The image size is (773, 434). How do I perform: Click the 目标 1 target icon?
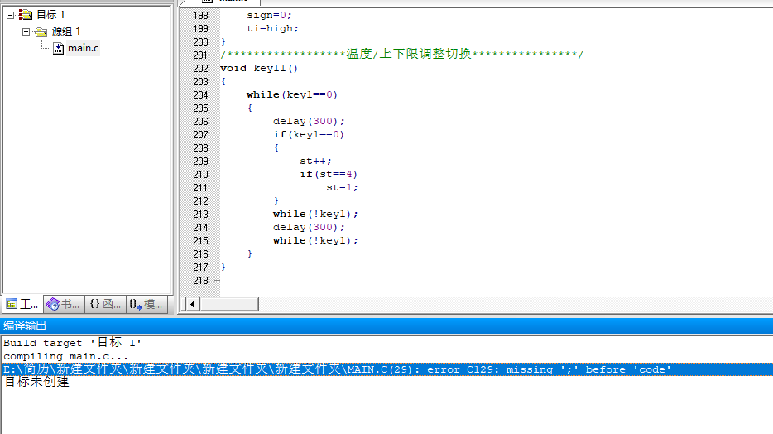pos(25,15)
